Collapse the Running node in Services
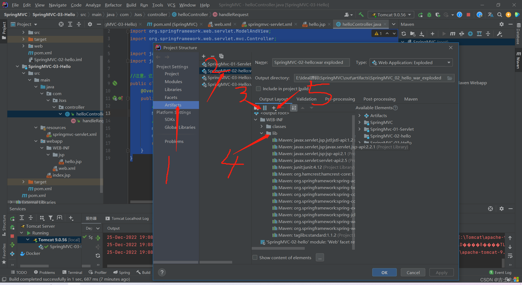 [21, 233]
